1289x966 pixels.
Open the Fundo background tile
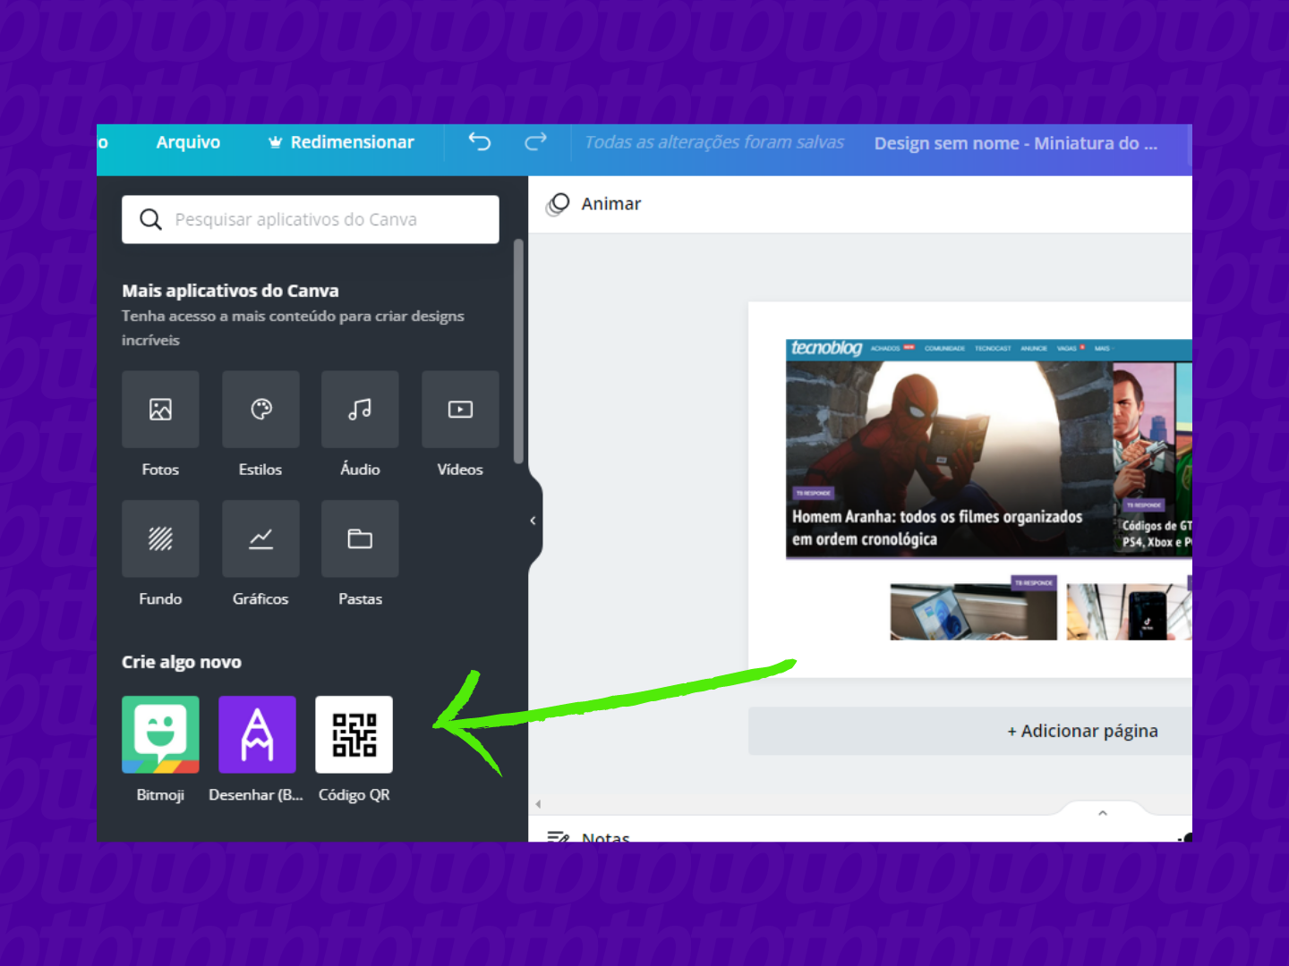click(x=160, y=538)
